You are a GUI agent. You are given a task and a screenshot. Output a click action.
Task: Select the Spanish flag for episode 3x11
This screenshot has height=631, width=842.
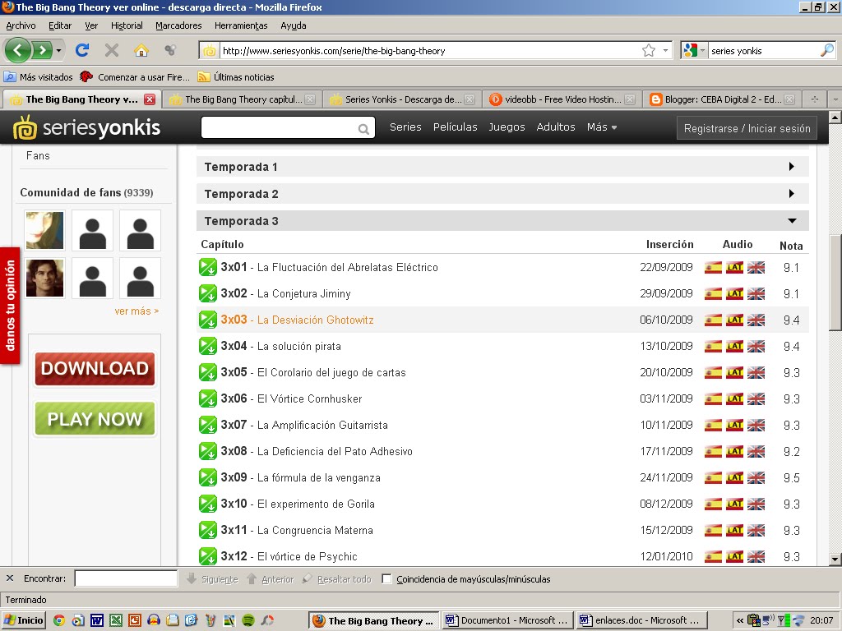pyautogui.click(x=713, y=530)
